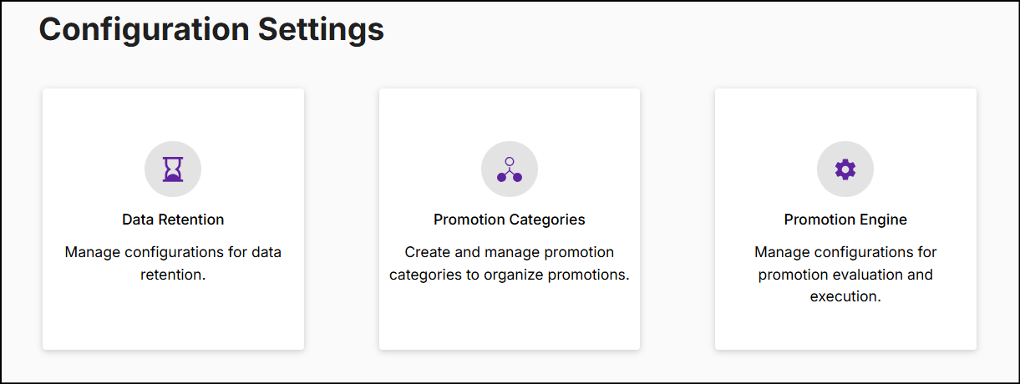Open the Promotion Engine title

(845, 220)
